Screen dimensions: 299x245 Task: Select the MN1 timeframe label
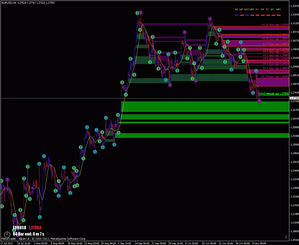(x=278, y=9)
